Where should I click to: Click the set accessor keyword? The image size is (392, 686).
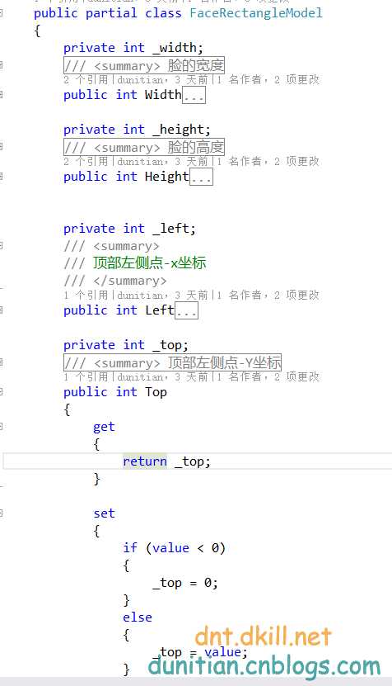tap(104, 513)
